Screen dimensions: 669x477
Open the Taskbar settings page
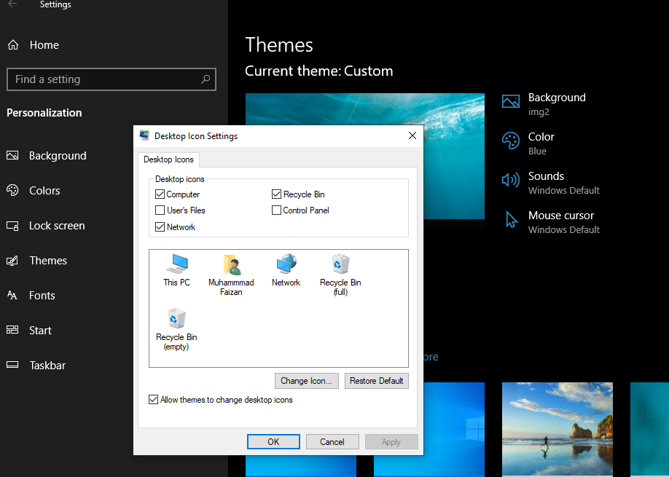click(47, 366)
